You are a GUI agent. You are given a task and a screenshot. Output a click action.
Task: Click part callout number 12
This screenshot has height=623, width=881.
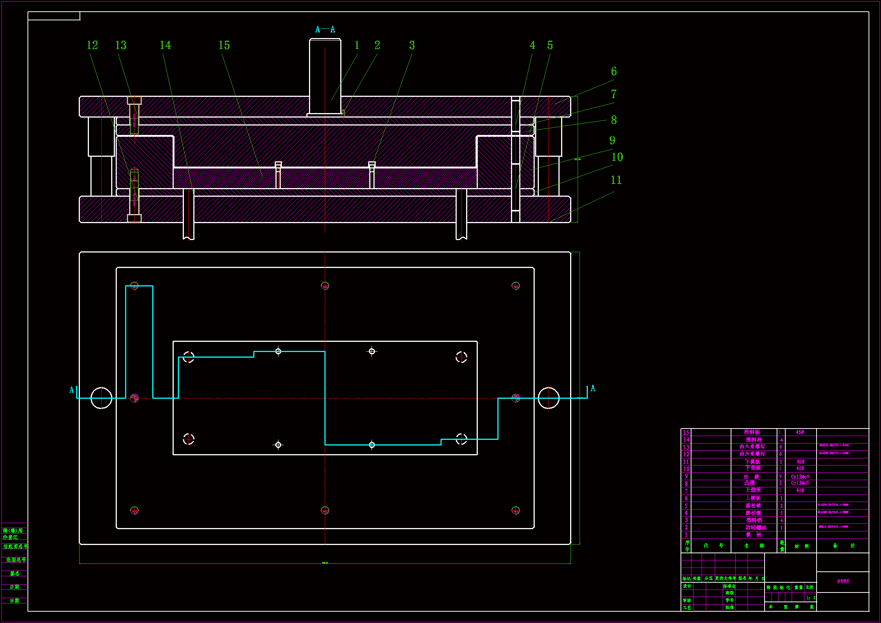click(x=92, y=45)
